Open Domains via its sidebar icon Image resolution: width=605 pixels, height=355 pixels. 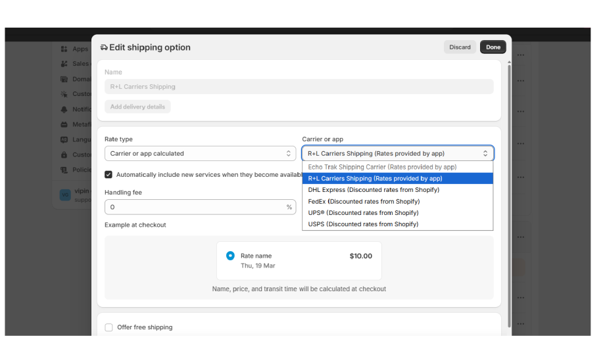click(x=64, y=79)
